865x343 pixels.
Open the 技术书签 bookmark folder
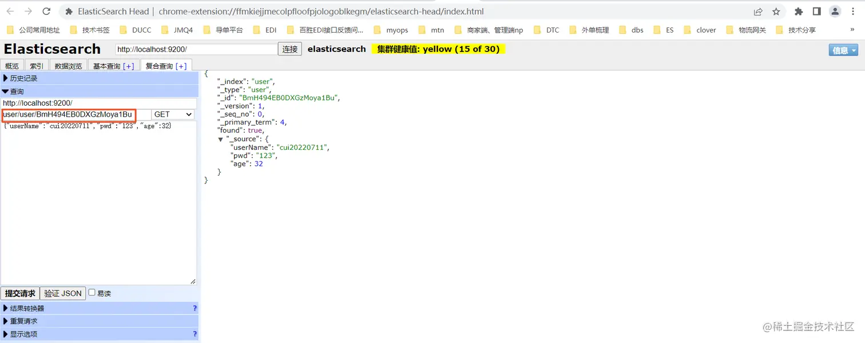click(x=90, y=30)
